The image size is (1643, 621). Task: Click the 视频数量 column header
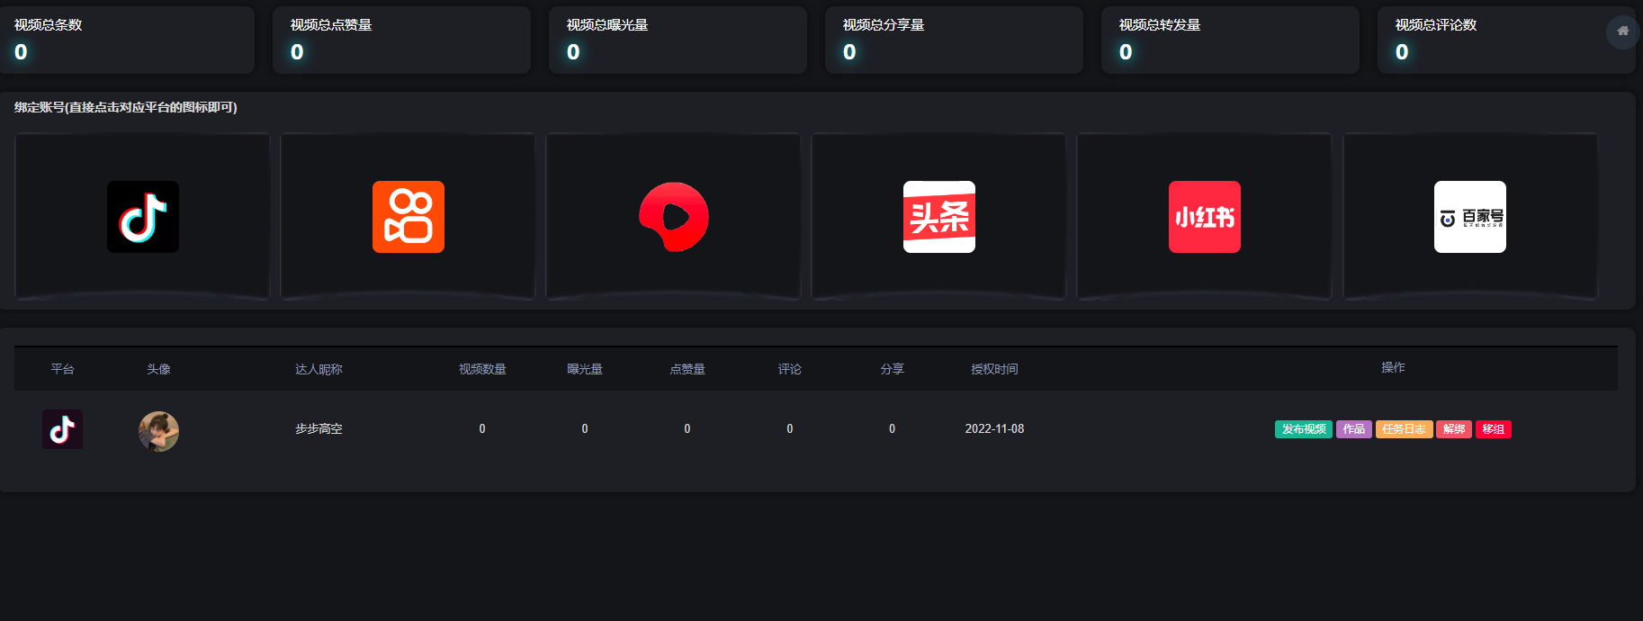pos(482,369)
